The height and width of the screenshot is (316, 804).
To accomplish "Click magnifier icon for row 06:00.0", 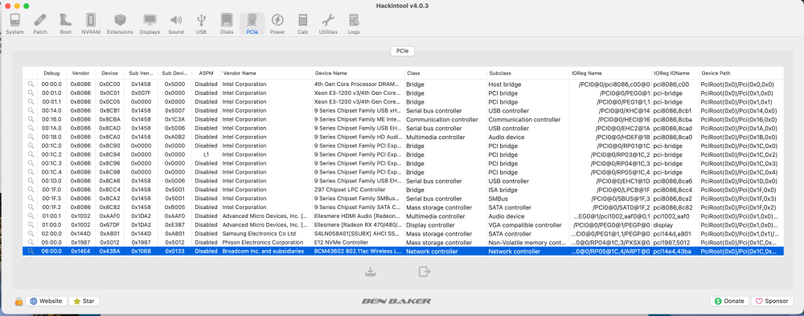I will pyautogui.click(x=31, y=252).
